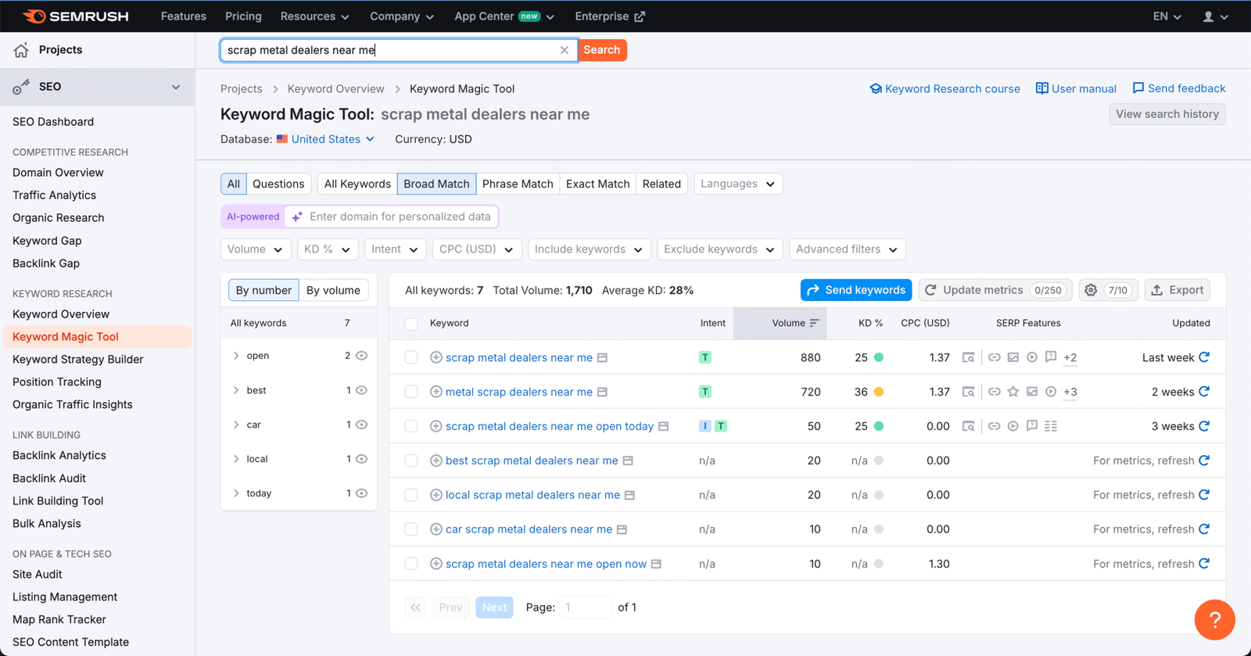The height and width of the screenshot is (656, 1251).
Task: Open the Exclude keywords dropdown
Action: coord(719,249)
